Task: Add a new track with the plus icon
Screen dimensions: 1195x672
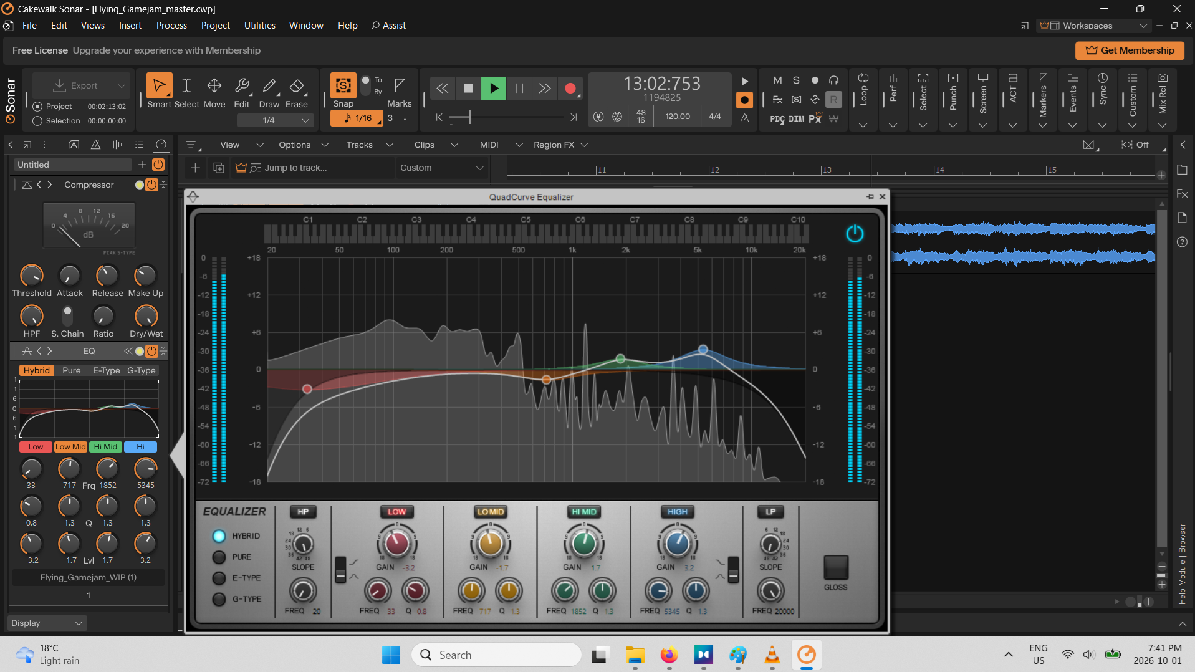Action: coord(195,168)
